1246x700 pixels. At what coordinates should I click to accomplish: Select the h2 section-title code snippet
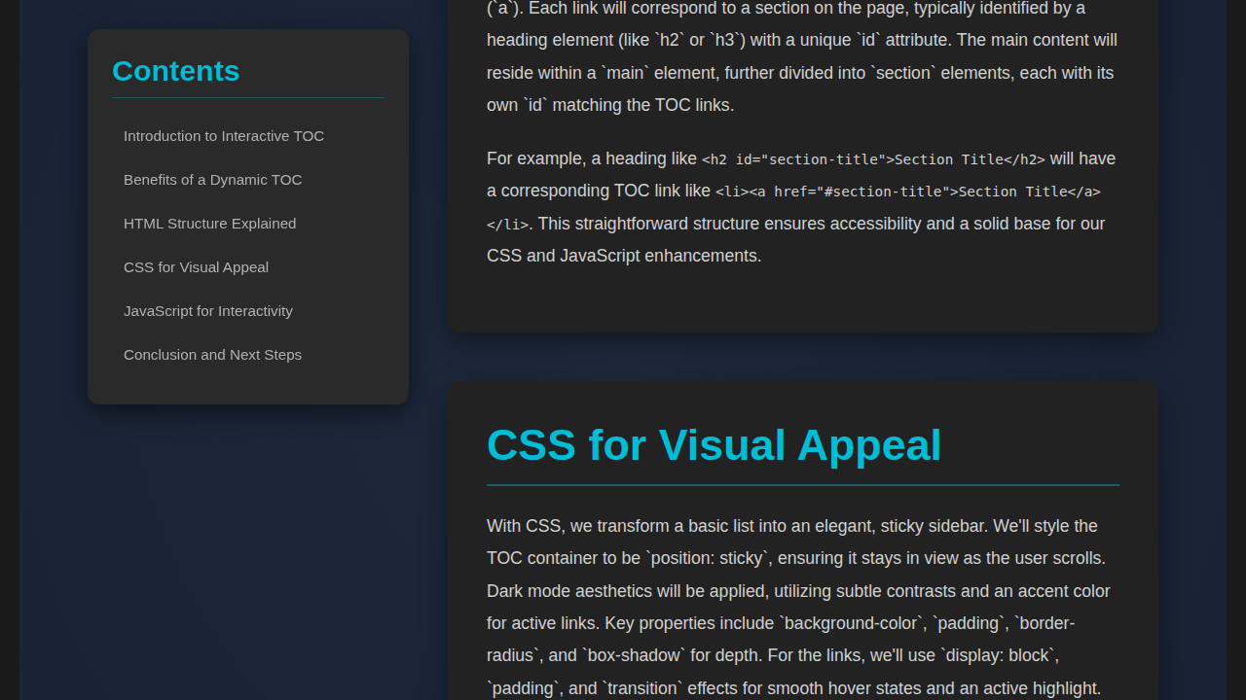tap(873, 158)
